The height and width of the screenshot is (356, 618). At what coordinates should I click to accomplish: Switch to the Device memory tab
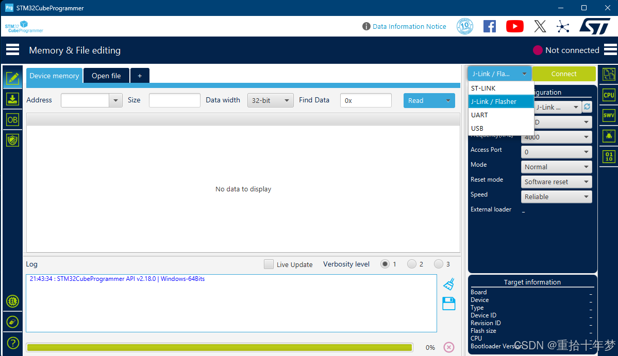tap(55, 76)
